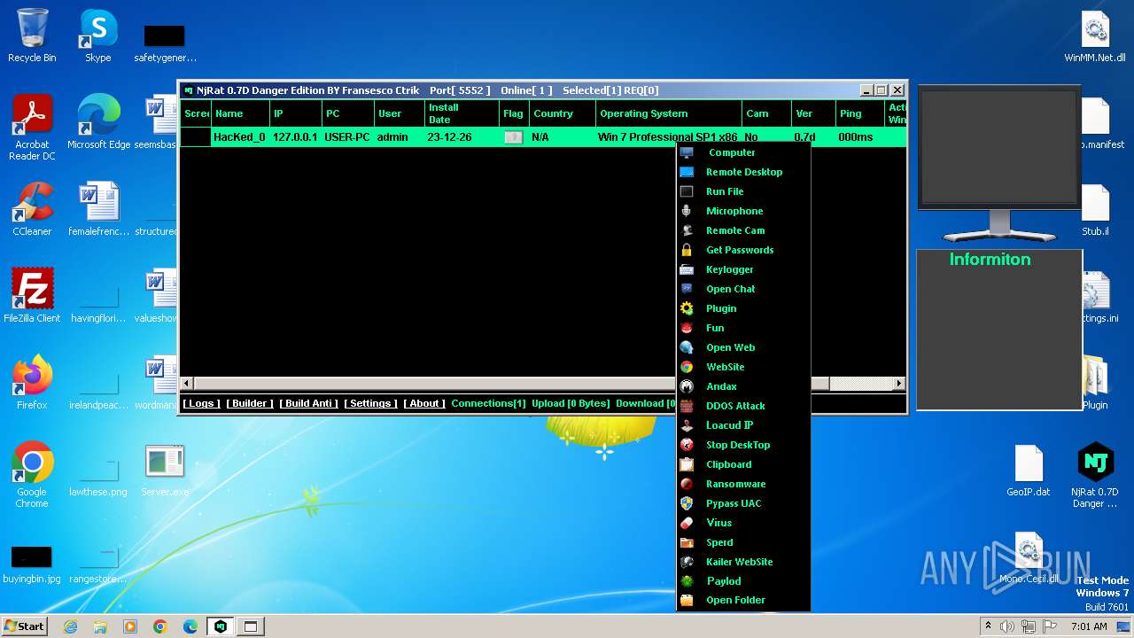The width and height of the screenshot is (1134, 638).
Task: Click the Pypass UAC shield entry
Action: coord(743,503)
